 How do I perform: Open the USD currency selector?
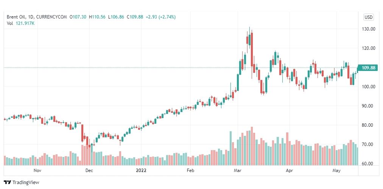click(x=369, y=17)
